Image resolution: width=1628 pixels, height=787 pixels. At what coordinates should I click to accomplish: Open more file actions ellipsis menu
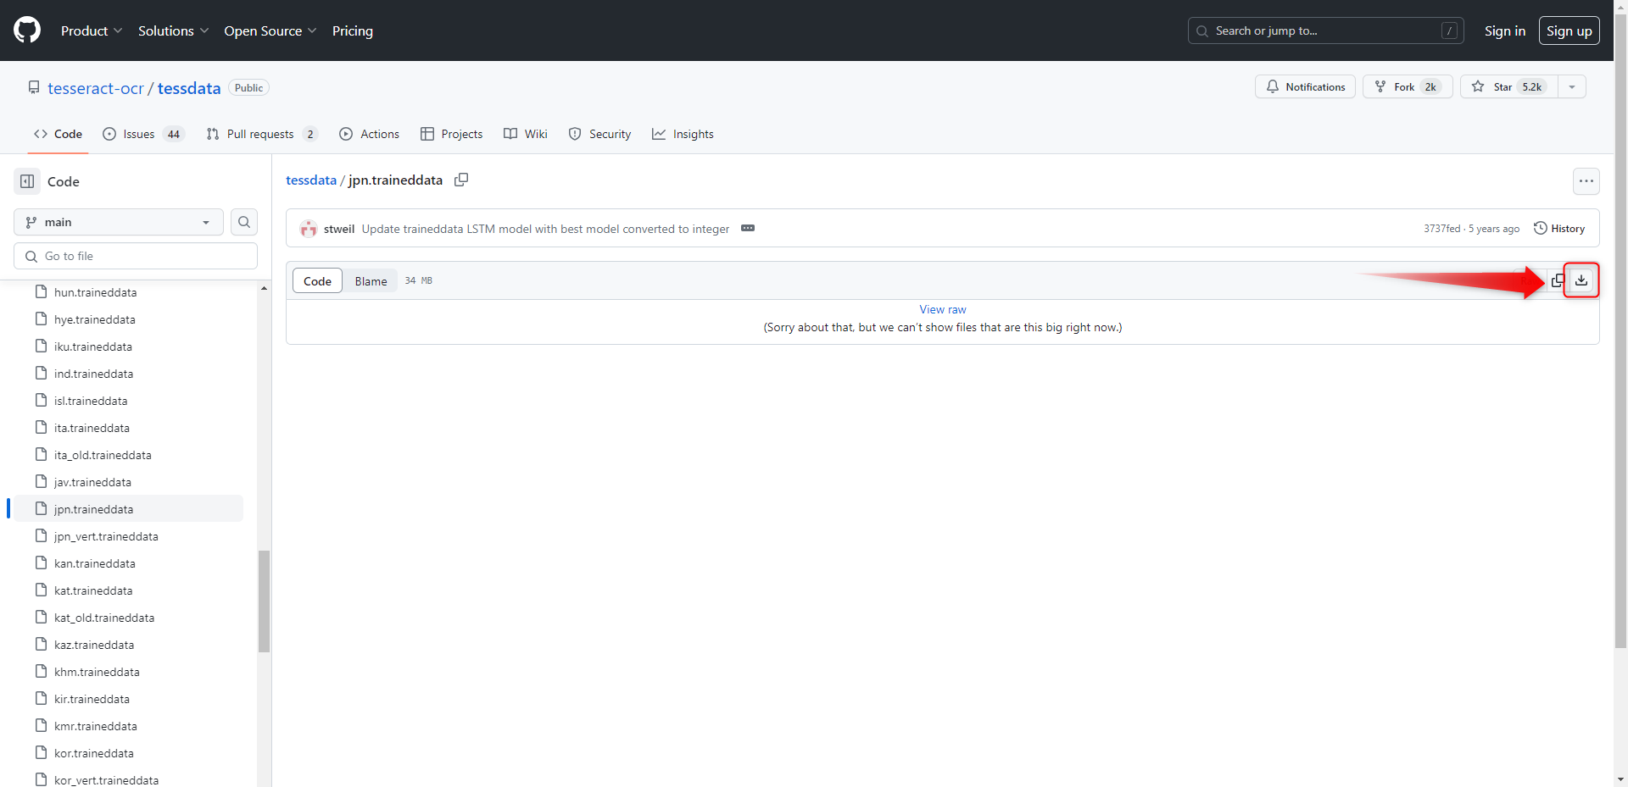tap(1586, 181)
